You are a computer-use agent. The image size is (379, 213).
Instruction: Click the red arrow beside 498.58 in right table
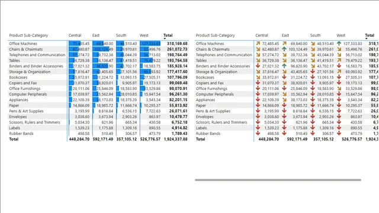tap(258, 133)
